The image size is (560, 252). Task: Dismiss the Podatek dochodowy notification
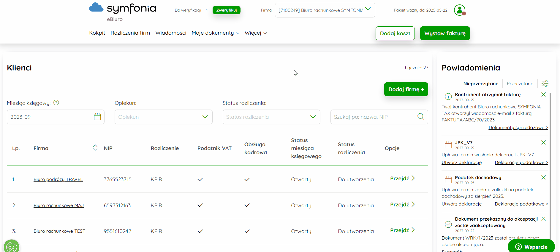pyautogui.click(x=543, y=177)
